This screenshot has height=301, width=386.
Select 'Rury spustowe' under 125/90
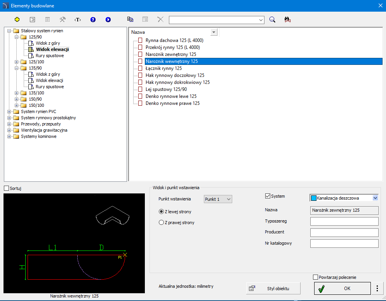click(x=50, y=56)
